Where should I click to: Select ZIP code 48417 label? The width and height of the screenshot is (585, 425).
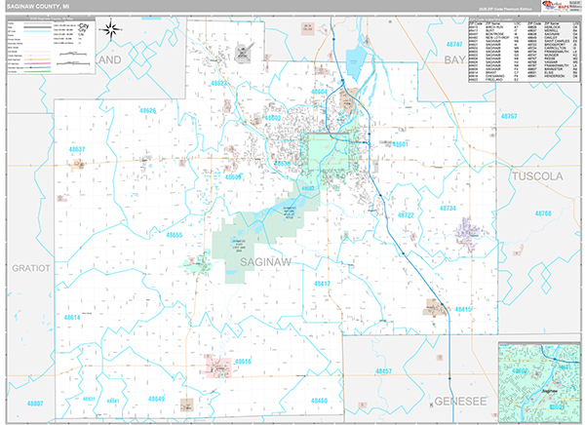[323, 283]
